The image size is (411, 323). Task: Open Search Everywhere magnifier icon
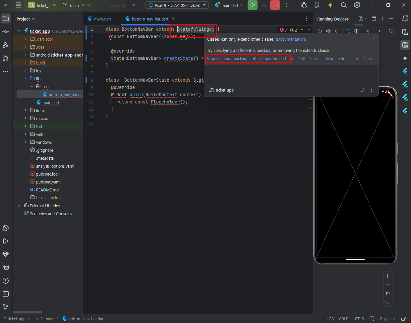click(344, 5)
